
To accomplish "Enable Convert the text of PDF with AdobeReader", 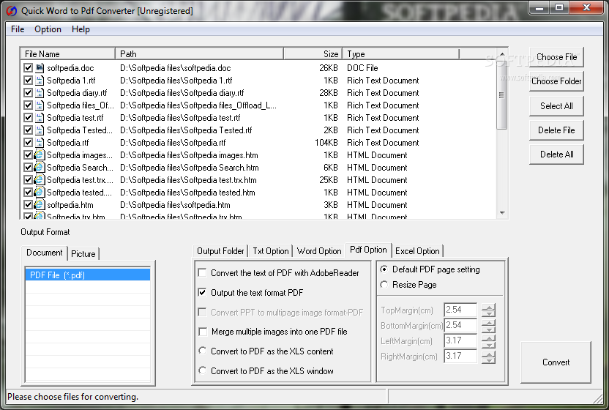I will (202, 273).
